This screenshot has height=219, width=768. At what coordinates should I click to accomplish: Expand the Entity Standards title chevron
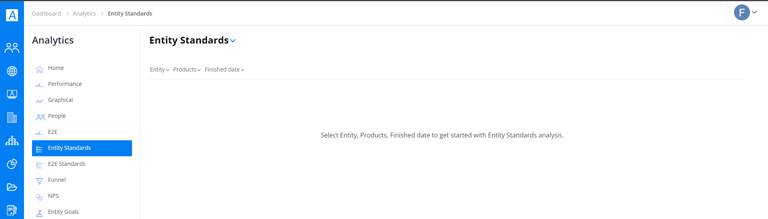(x=233, y=41)
